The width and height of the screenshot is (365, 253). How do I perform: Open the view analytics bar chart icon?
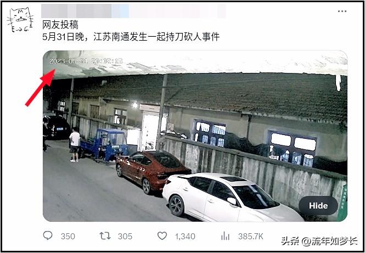click(225, 236)
